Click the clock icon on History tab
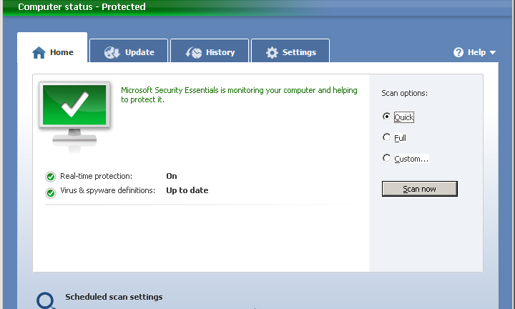515x309 pixels. tap(194, 52)
